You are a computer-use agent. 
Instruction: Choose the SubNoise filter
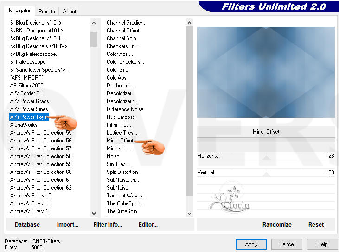118,188
